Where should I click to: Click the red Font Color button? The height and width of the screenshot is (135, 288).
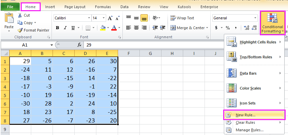[x=114, y=28]
